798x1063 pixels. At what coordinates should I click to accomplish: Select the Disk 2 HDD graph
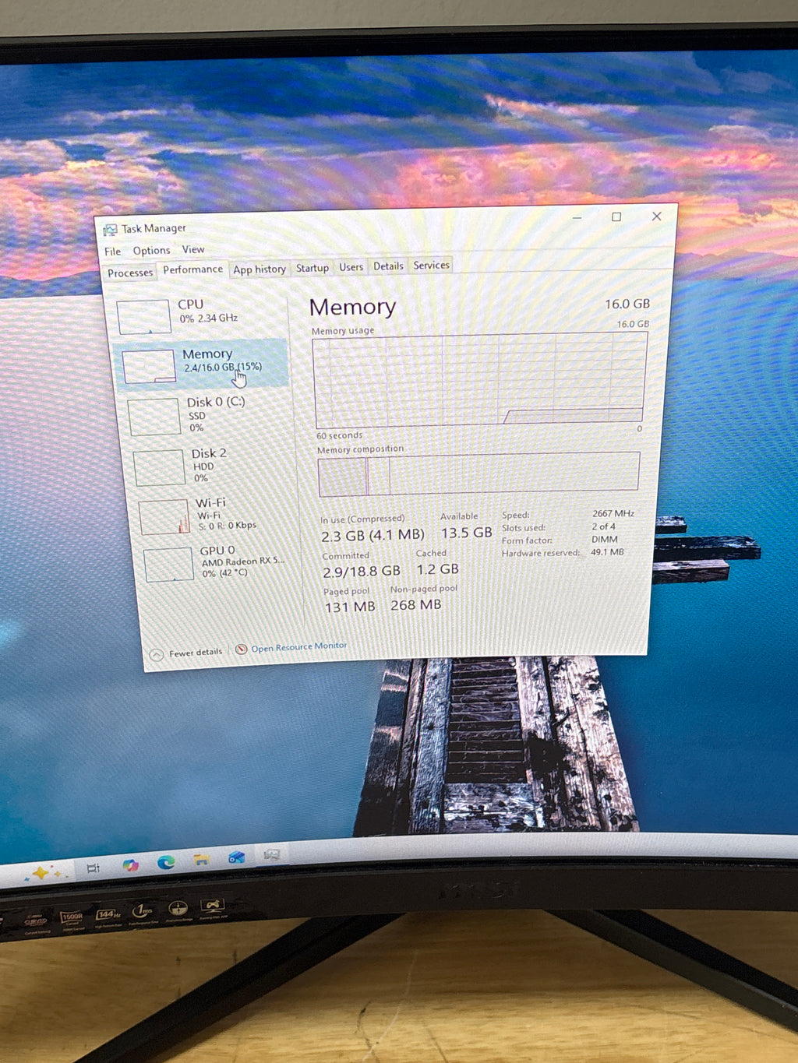pos(159,467)
